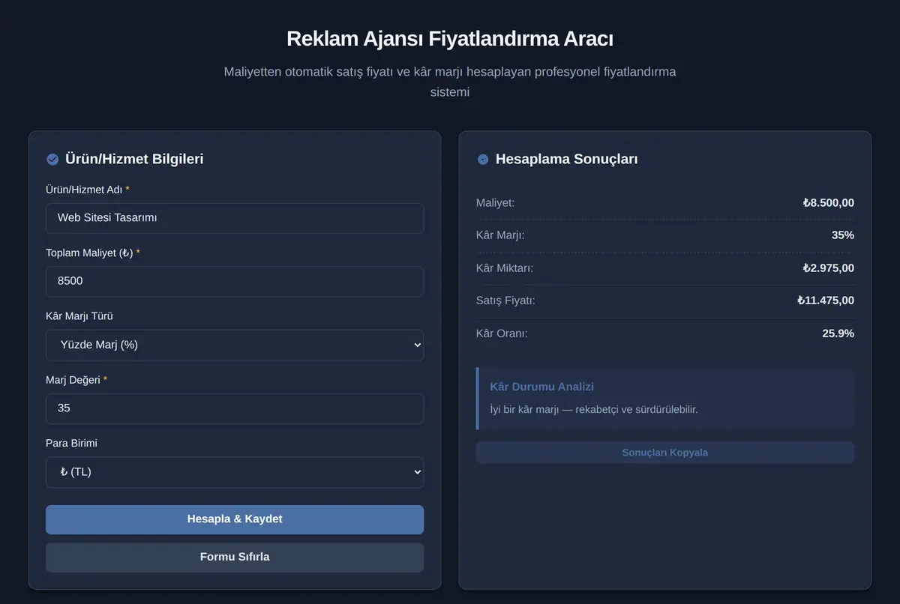Click the Marj Değeri field showing 35
900x604 pixels.
coord(235,408)
